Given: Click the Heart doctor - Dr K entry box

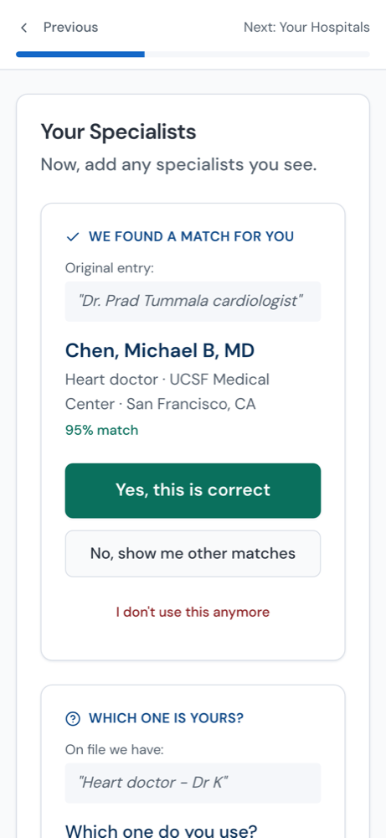Looking at the screenshot, I should coord(193,783).
